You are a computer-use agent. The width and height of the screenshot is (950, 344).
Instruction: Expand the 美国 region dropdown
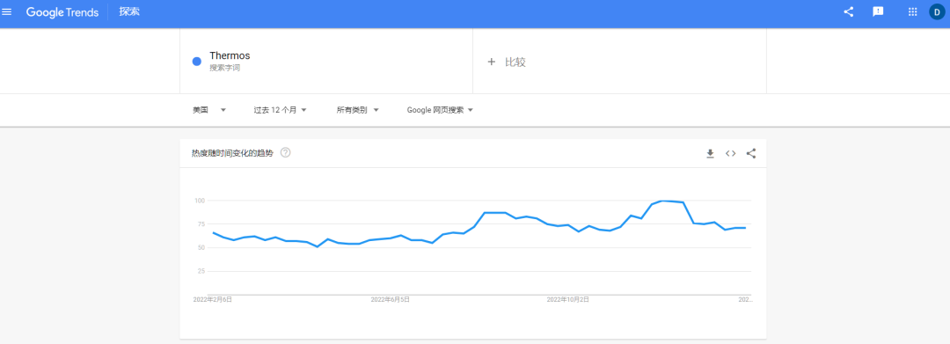coord(209,110)
